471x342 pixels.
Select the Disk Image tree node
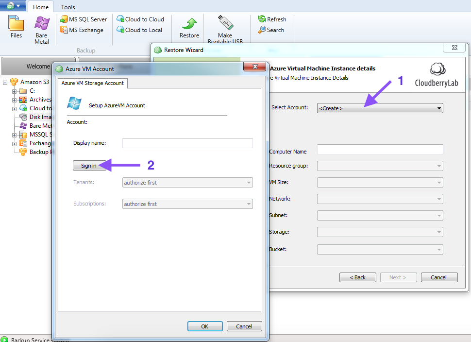35,117
